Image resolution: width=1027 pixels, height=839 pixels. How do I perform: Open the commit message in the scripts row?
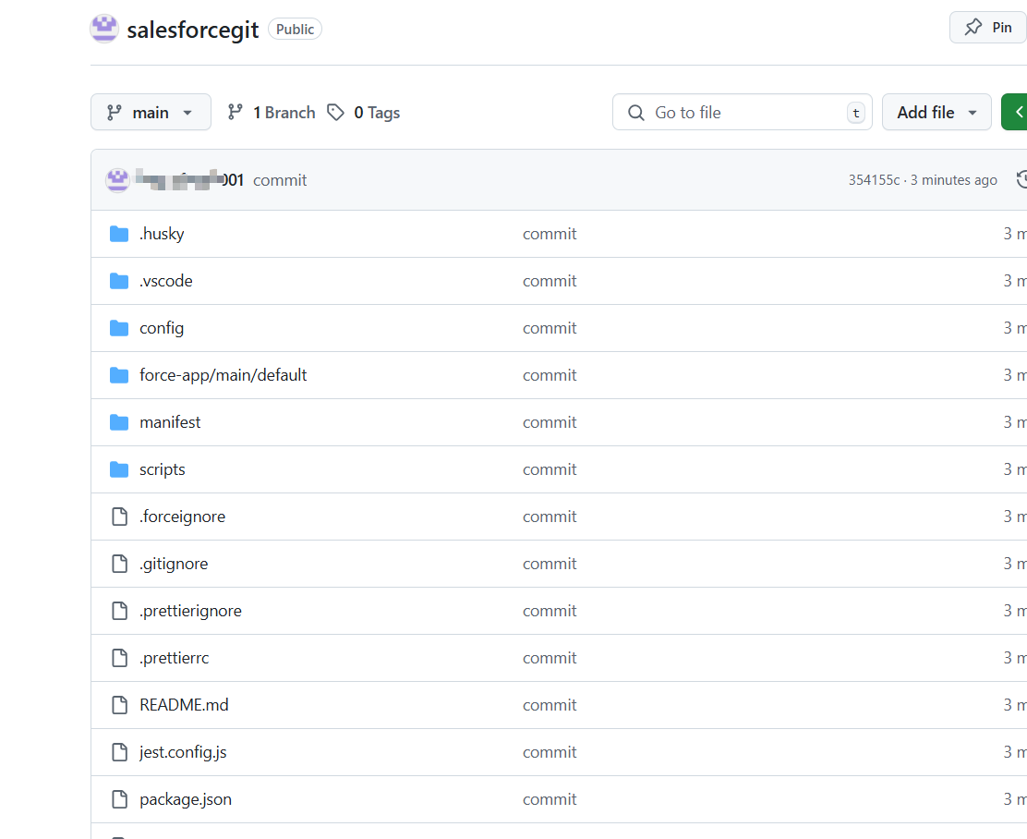550,470
